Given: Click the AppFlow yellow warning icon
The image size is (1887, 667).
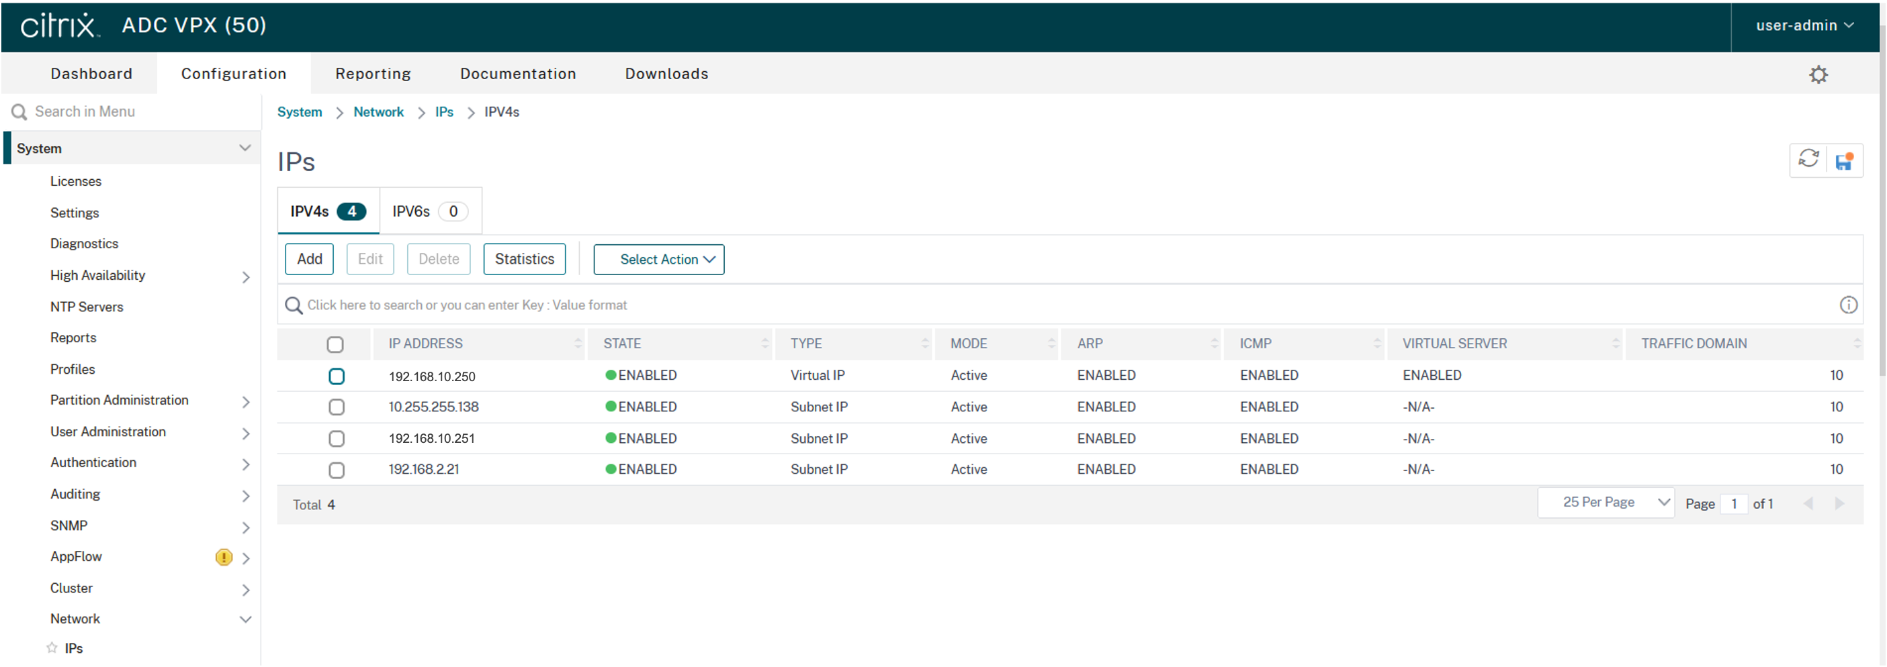Looking at the screenshot, I should click(x=224, y=558).
